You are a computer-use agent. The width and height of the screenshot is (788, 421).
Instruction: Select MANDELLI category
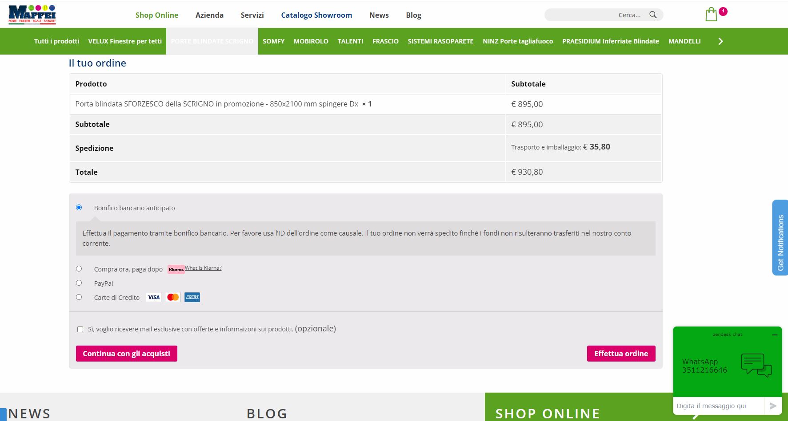[x=684, y=41]
